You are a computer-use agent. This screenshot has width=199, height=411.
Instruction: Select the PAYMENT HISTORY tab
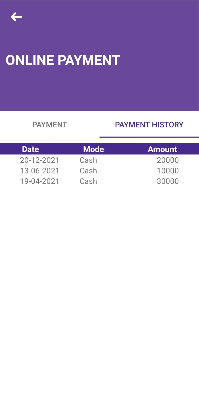(149, 125)
